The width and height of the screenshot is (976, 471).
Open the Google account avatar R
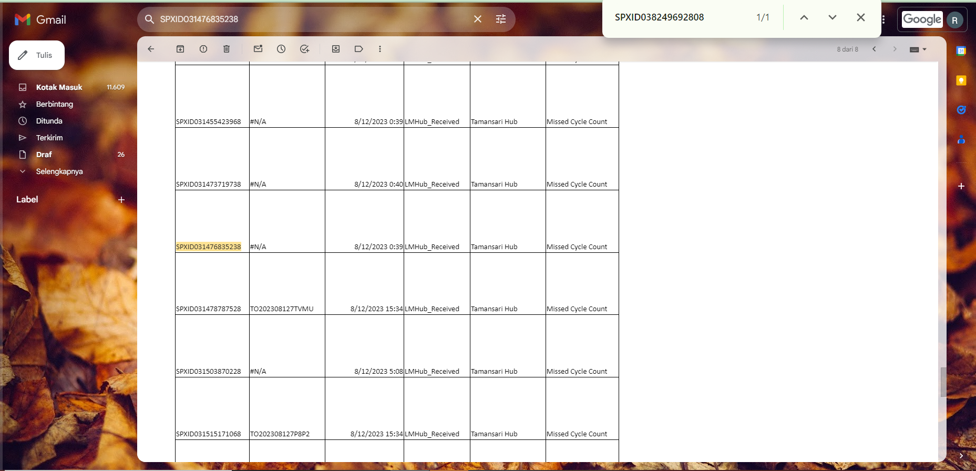(955, 20)
